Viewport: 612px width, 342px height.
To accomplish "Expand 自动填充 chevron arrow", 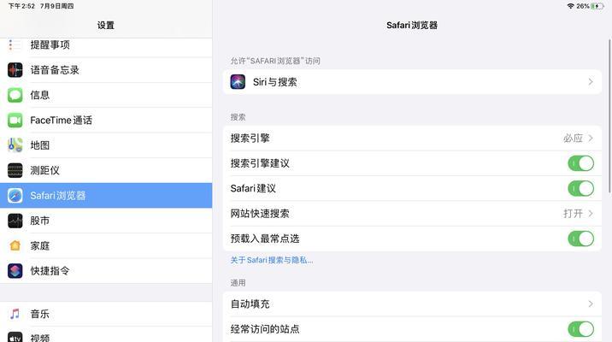I will tap(591, 304).
